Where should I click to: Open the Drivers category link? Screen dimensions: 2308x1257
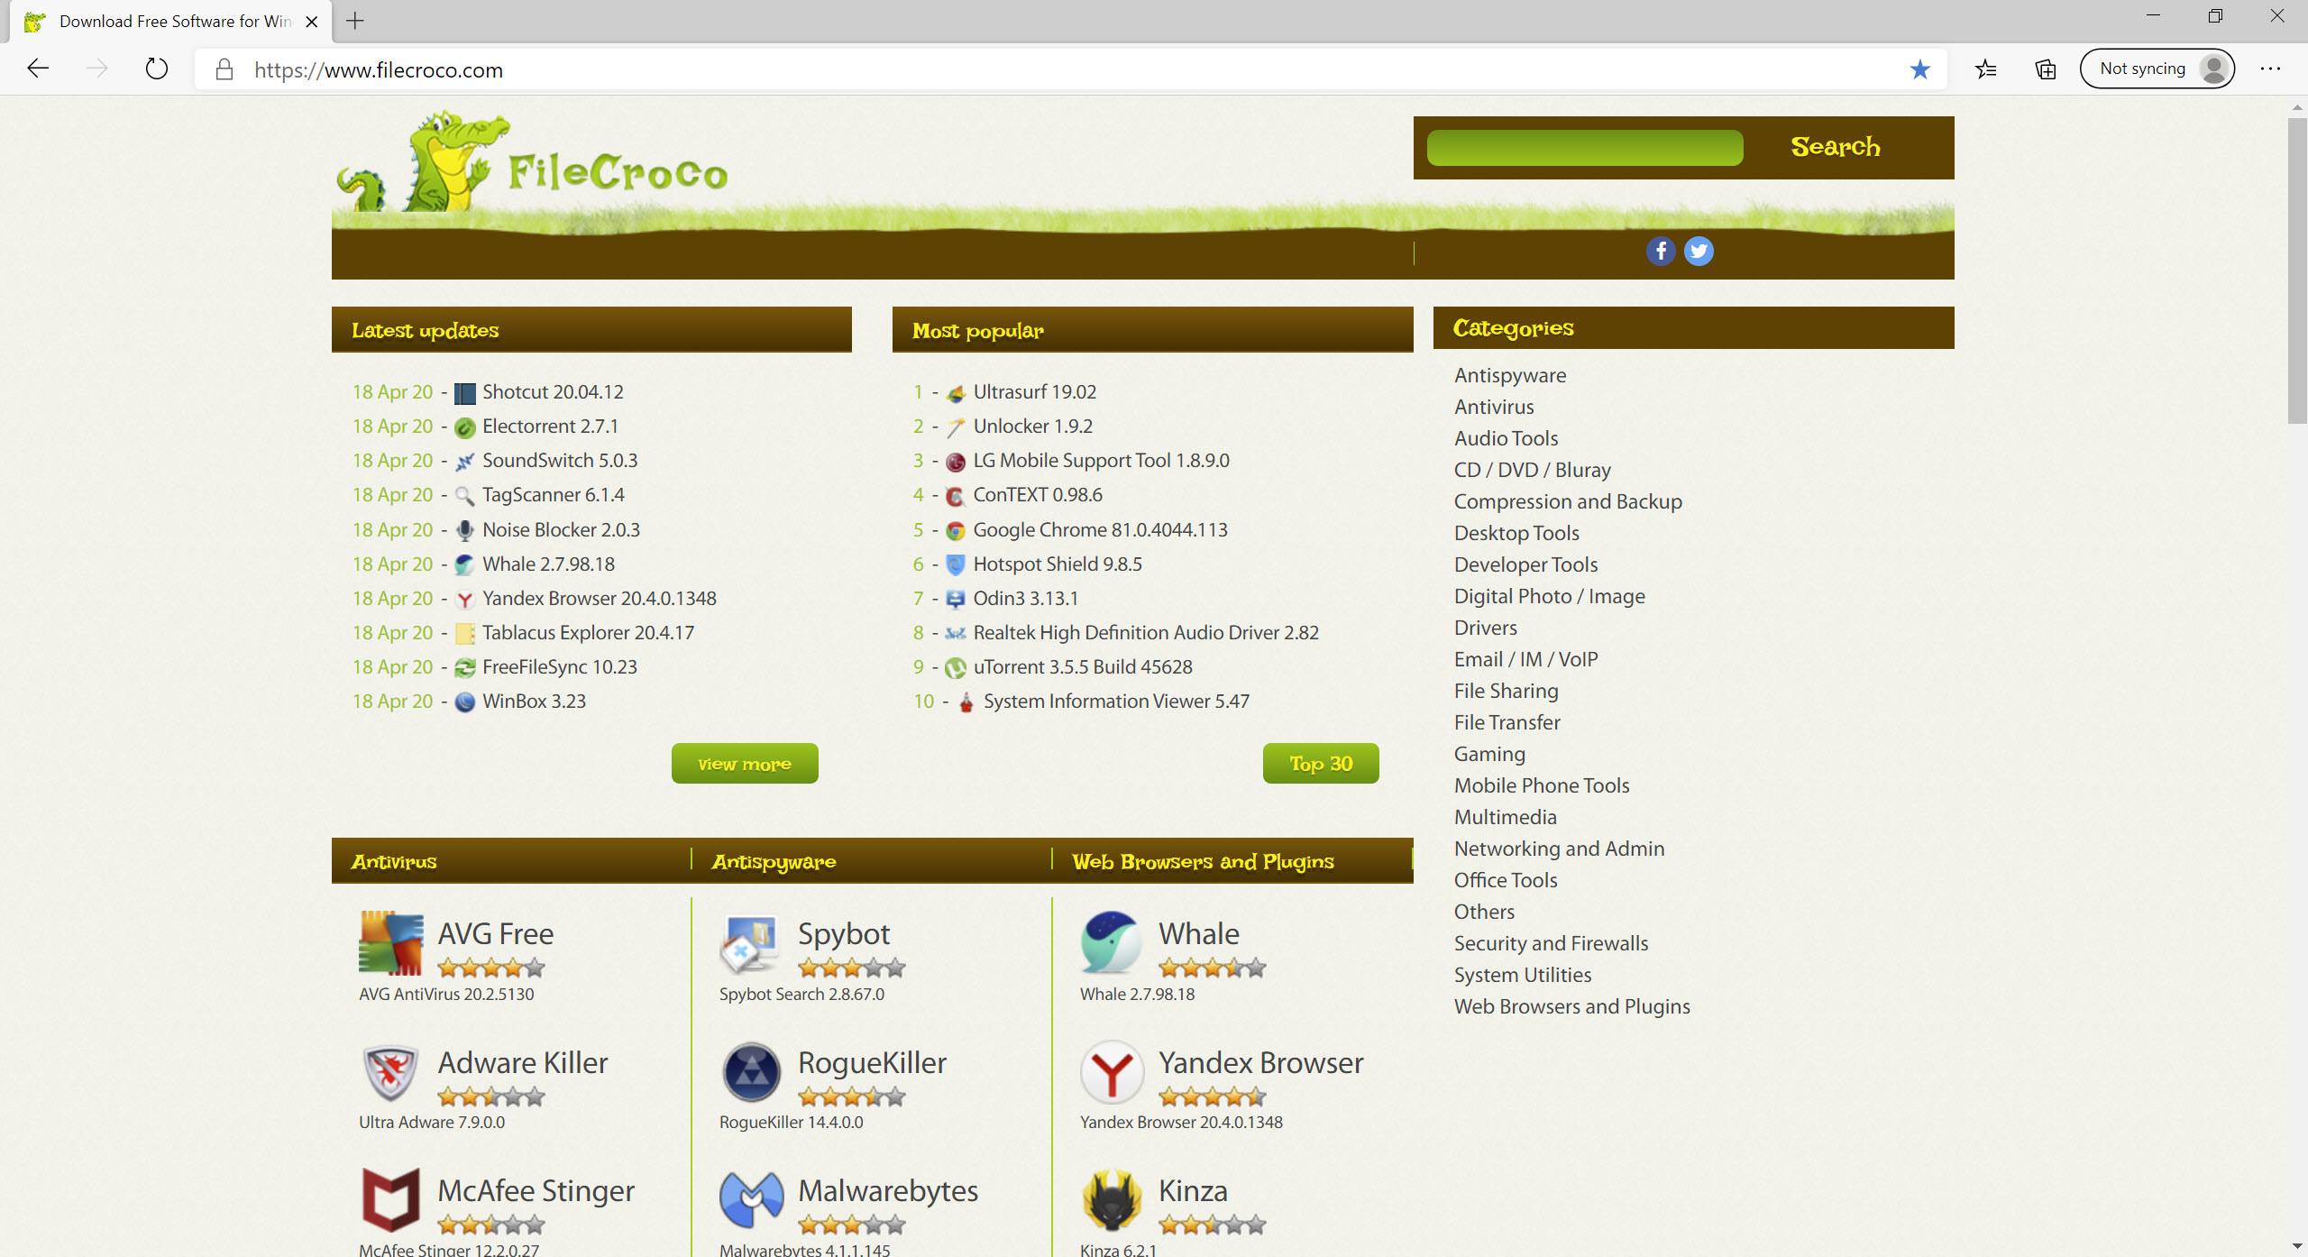pos(1485,628)
